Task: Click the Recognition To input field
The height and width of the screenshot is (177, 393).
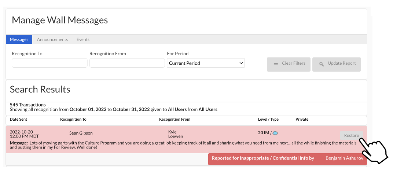Action: [x=49, y=63]
